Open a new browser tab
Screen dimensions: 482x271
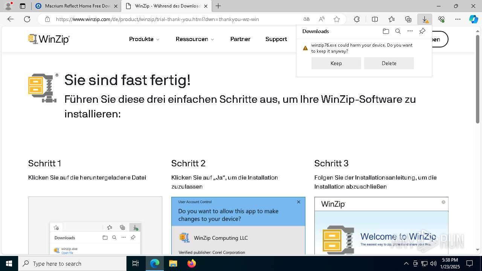click(x=218, y=6)
